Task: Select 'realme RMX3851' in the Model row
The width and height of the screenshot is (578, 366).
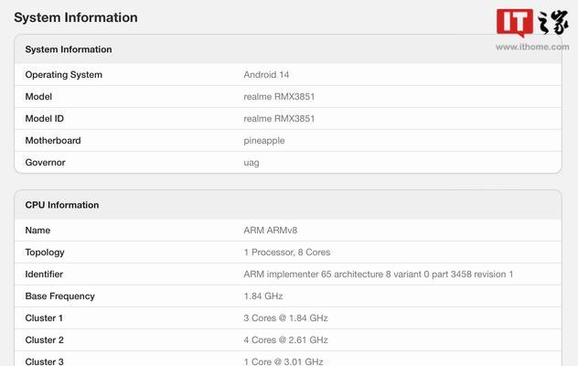Action: (x=279, y=97)
